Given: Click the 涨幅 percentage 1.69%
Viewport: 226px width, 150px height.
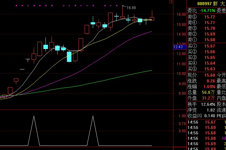Looking at the screenshot, I should 209,87.
